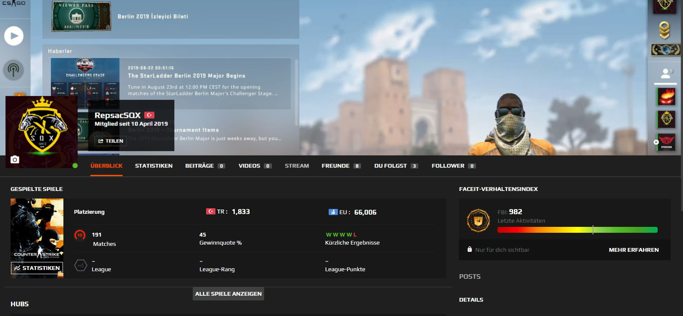Click the news date 2019-08-22 00:51:16
Screen dimensions: 683x316
point(151,68)
